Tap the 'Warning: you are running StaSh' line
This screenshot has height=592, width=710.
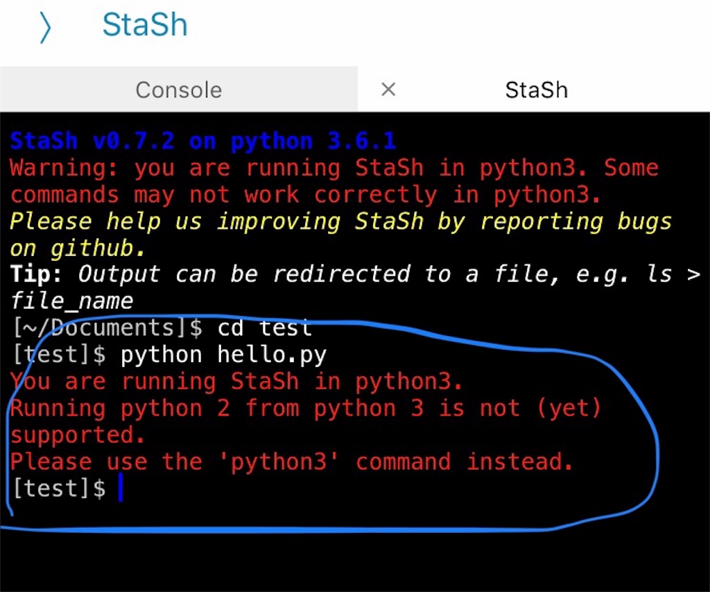tap(334, 168)
